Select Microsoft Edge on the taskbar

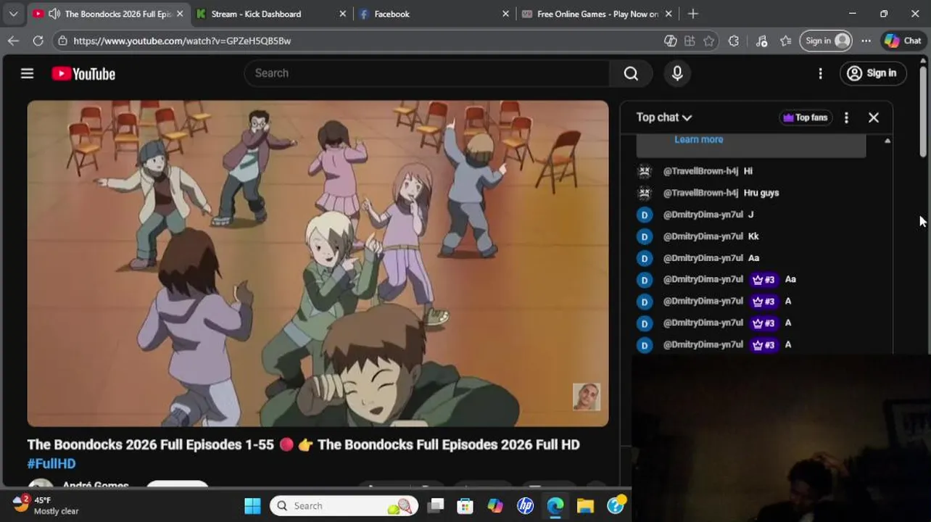point(555,506)
